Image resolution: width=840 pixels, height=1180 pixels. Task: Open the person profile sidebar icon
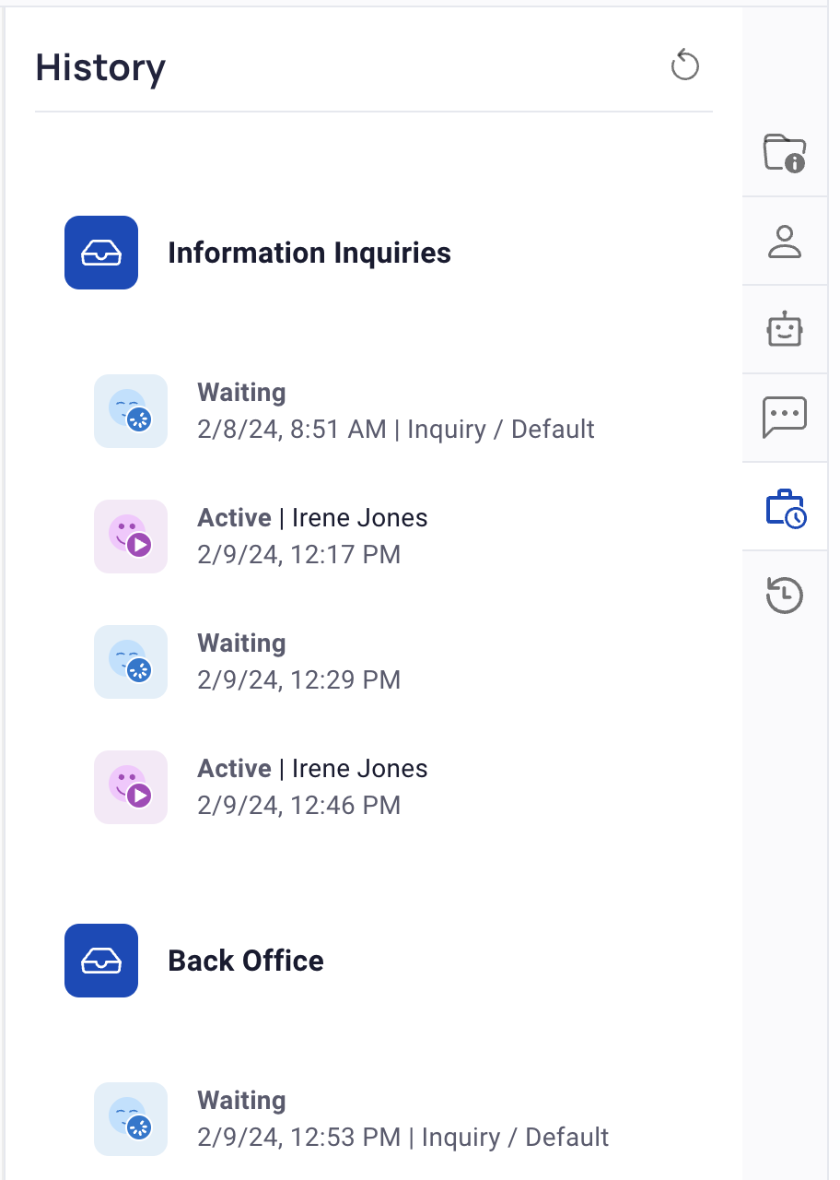point(785,241)
